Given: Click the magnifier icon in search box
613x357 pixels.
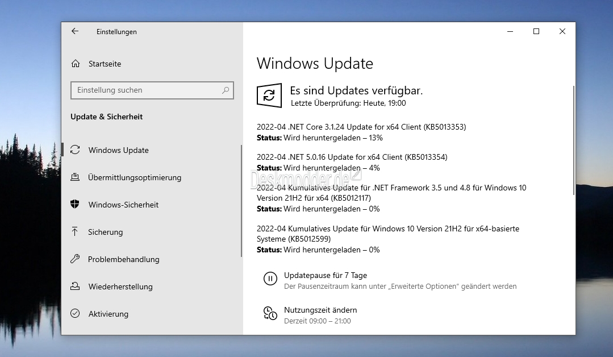Looking at the screenshot, I should pos(226,90).
